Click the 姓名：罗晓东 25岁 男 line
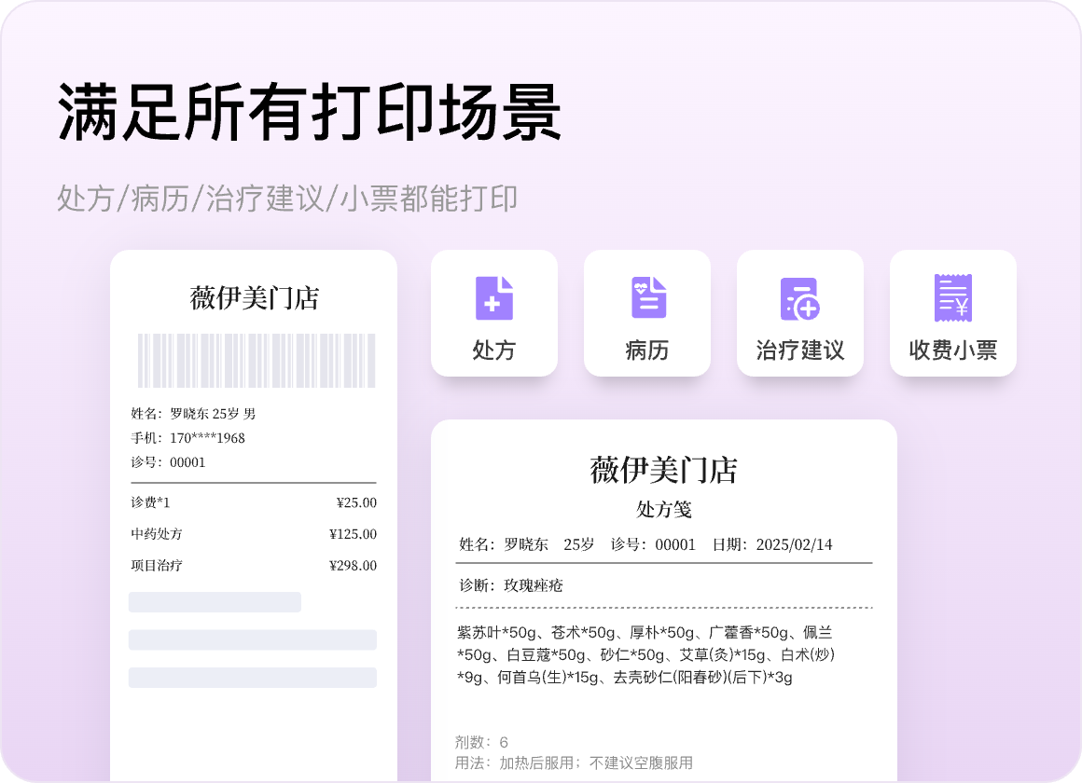 [x=193, y=414]
